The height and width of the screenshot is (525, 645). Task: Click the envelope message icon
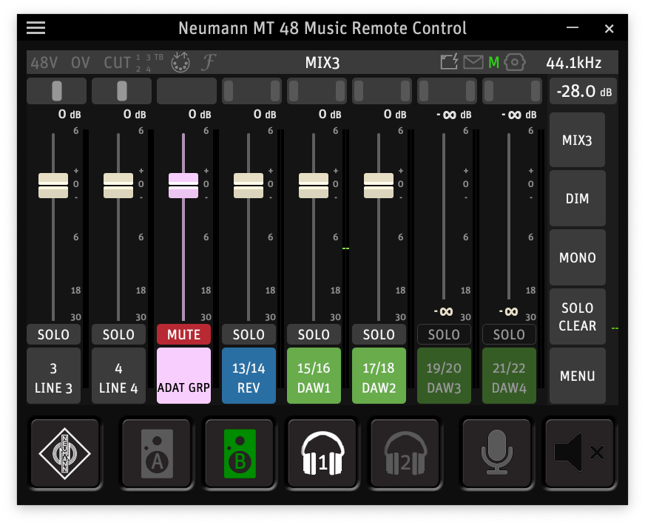473,63
